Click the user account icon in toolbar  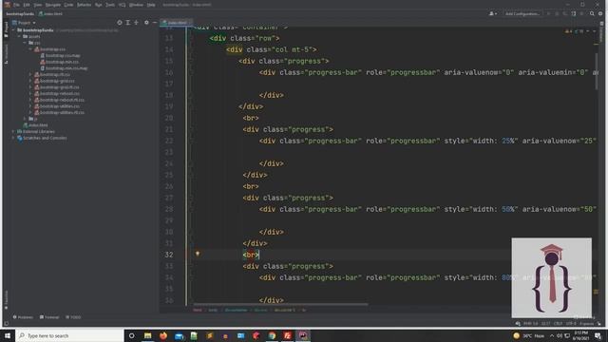coord(493,13)
